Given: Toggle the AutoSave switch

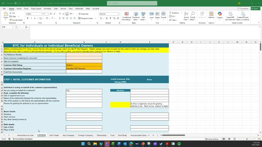Looking at the screenshot, I should click(17, 3).
